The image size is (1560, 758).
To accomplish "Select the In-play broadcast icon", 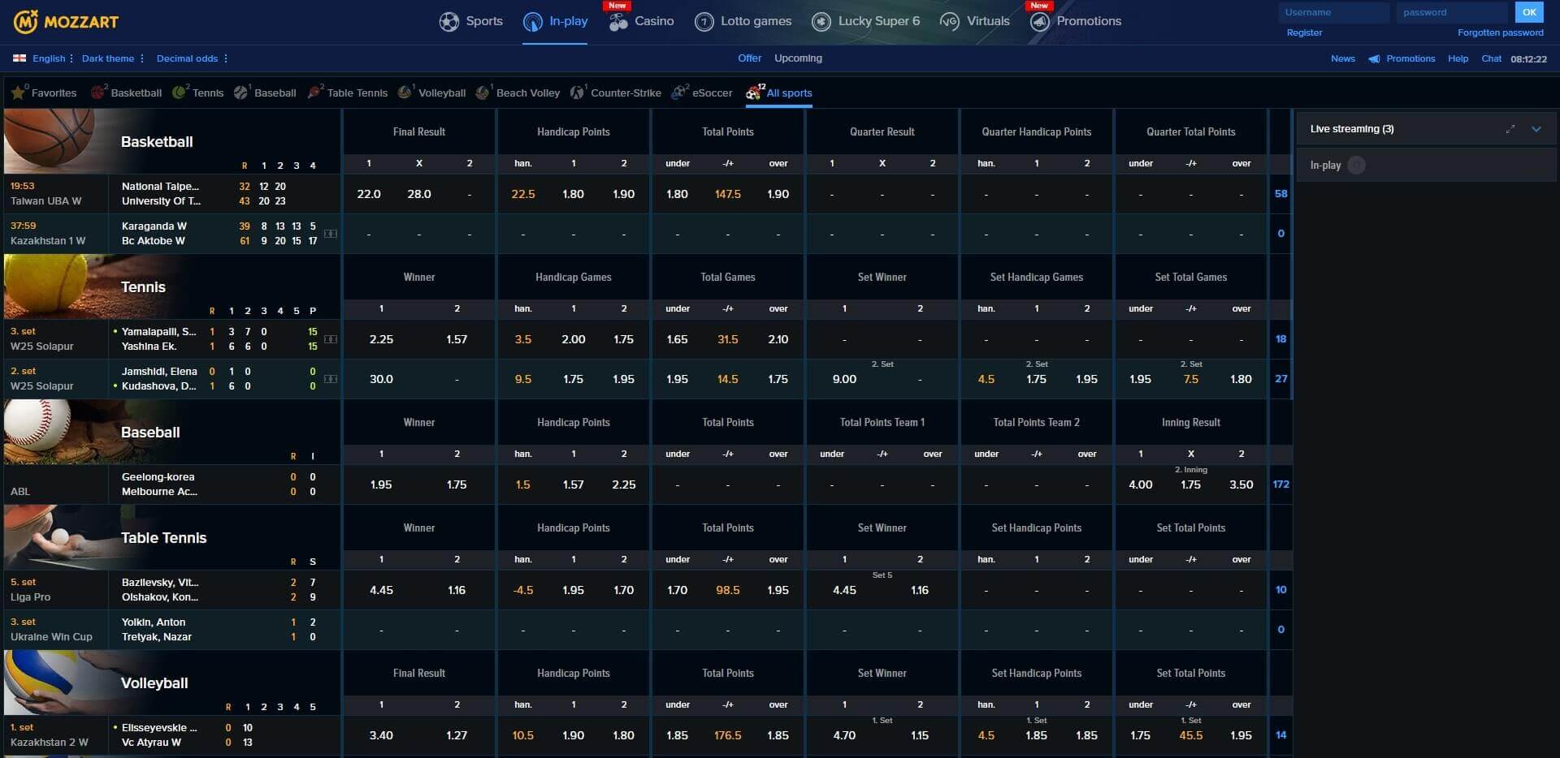I will pyautogui.click(x=534, y=20).
